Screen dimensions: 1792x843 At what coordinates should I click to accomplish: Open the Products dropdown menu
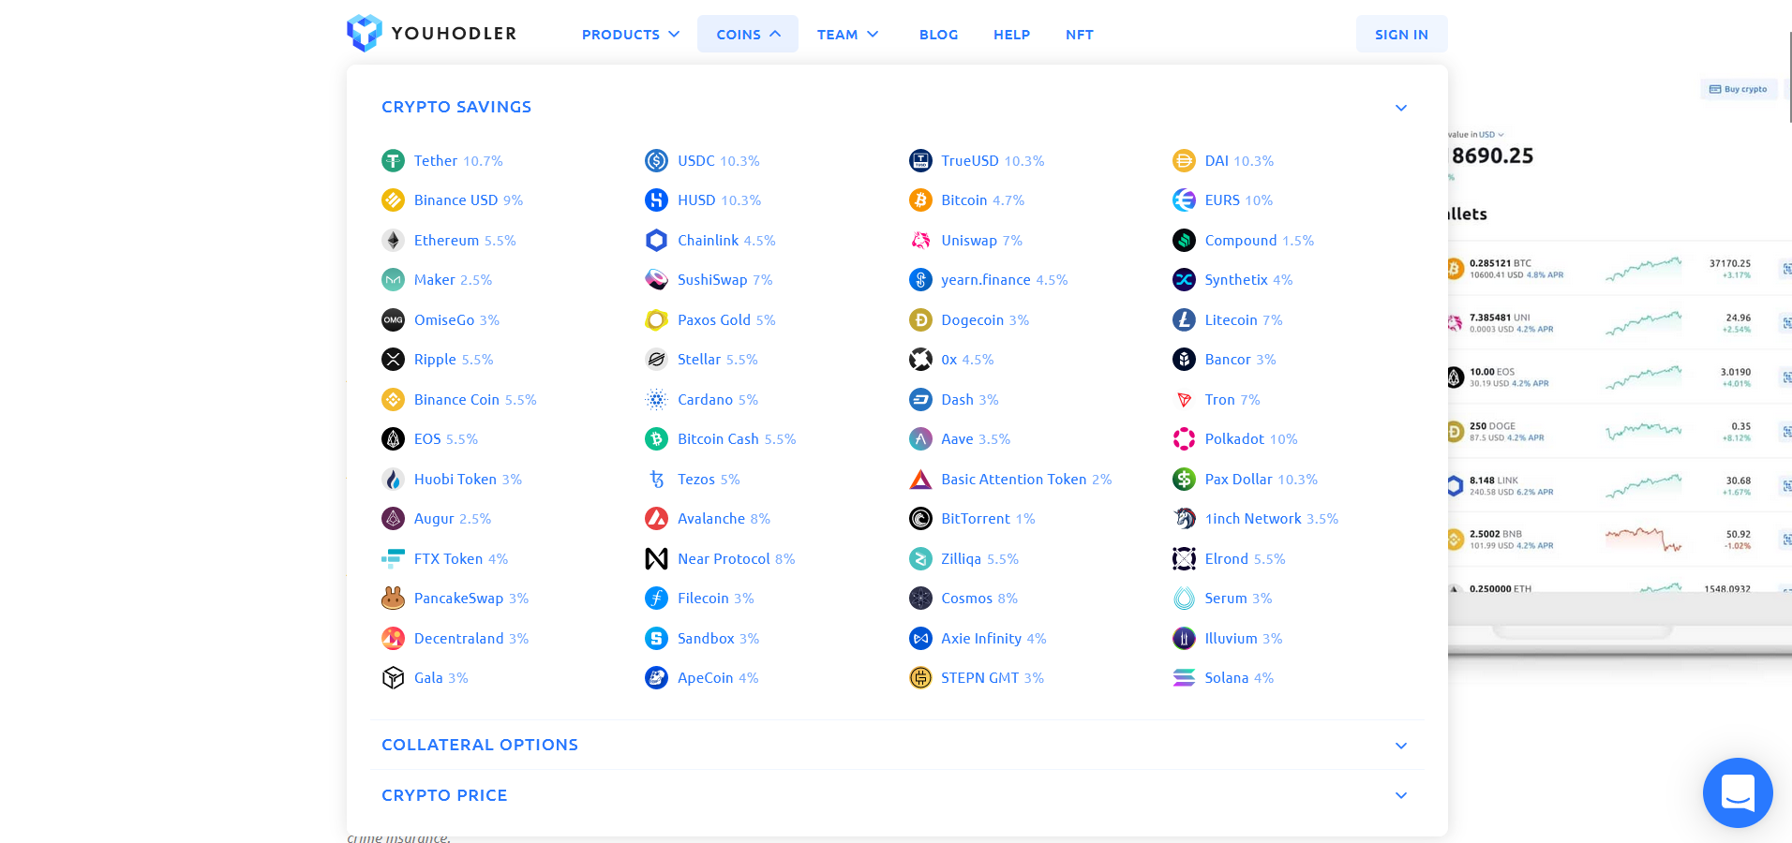(x=630, y=34)
